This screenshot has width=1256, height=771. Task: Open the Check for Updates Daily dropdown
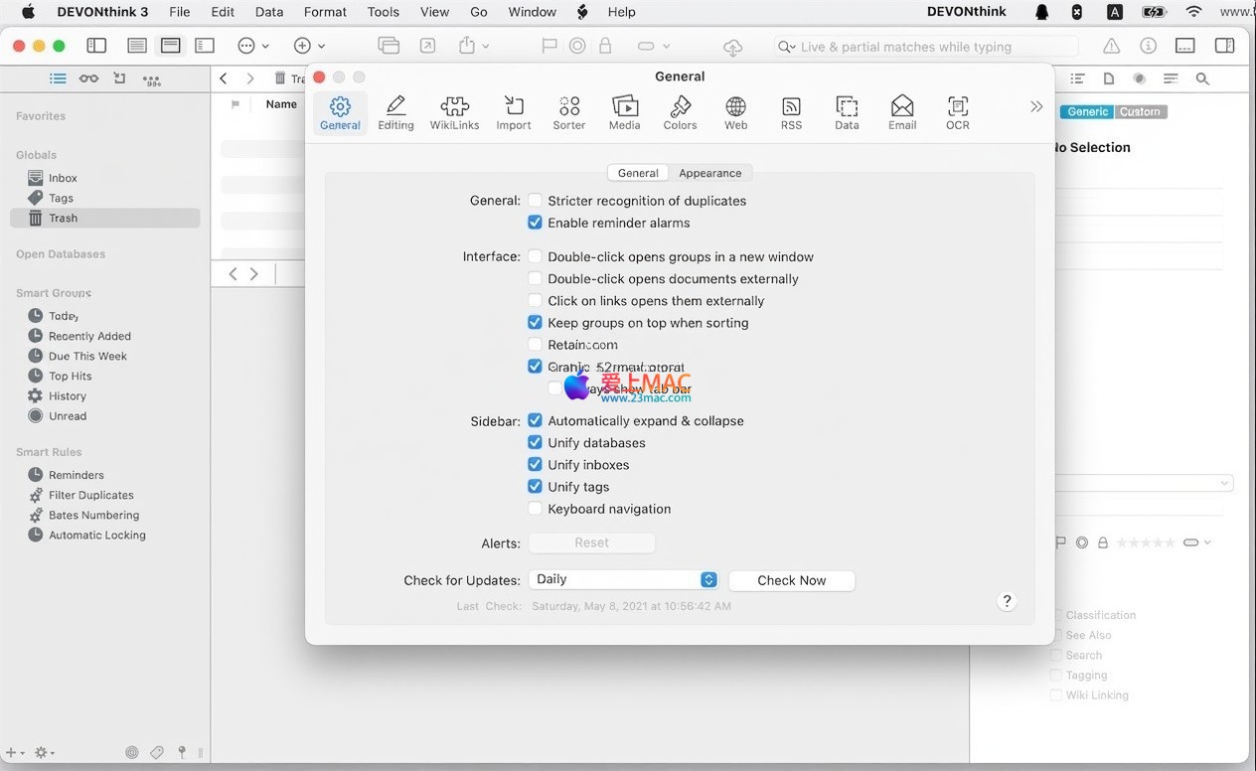point(623,579)
